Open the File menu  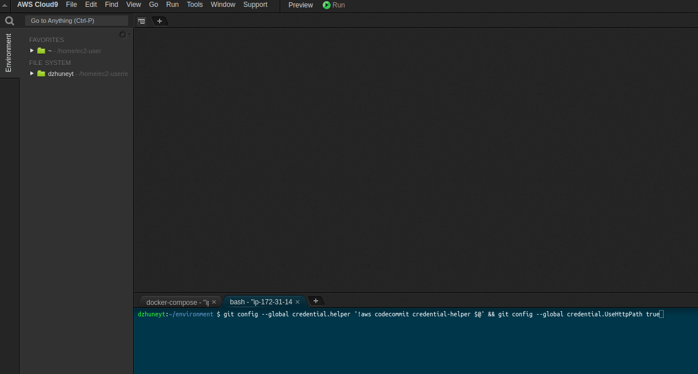72,5
